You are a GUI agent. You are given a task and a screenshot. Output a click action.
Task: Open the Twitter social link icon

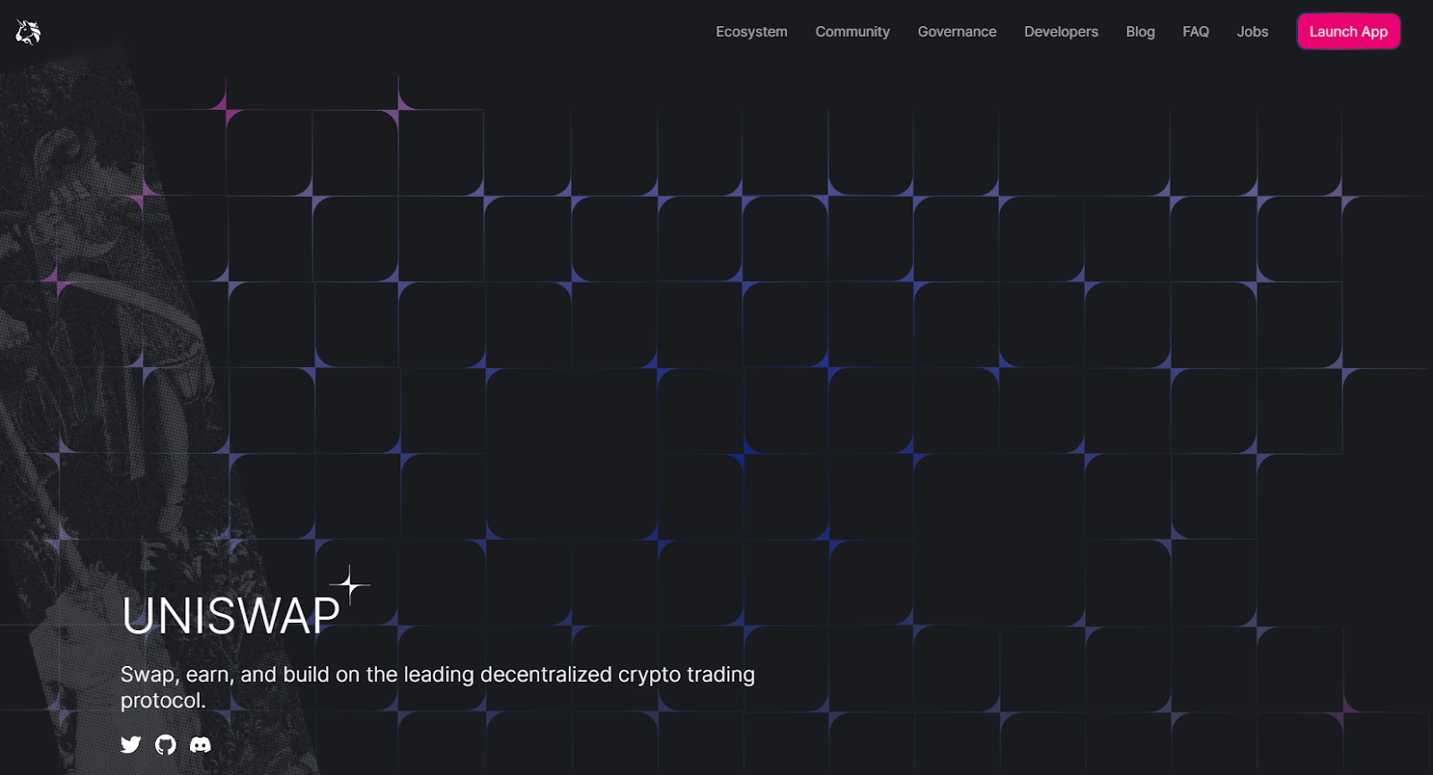point(131,745)
